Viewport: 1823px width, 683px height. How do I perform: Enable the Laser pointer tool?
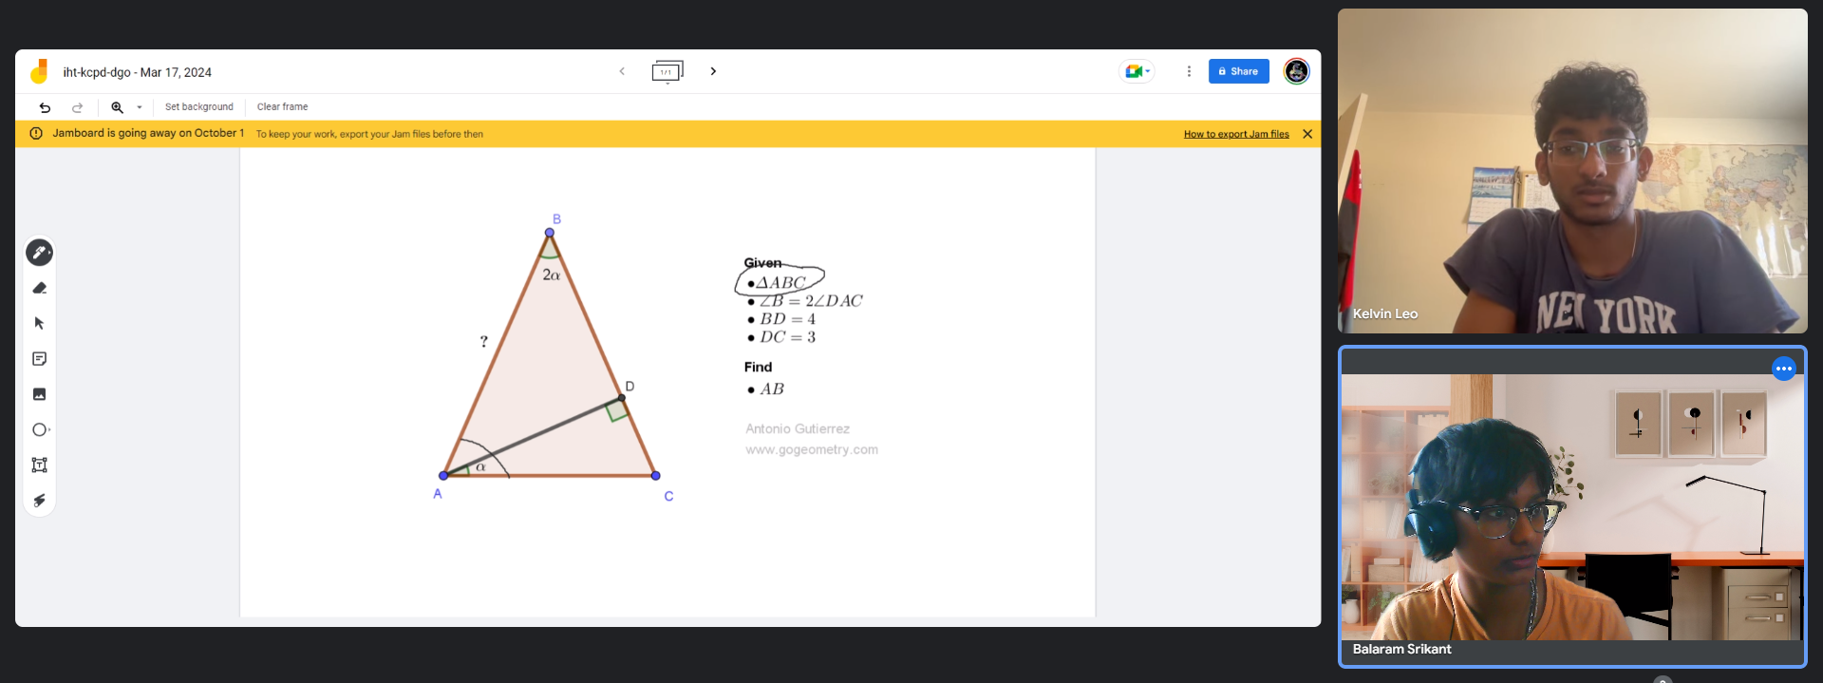point(39,501)
